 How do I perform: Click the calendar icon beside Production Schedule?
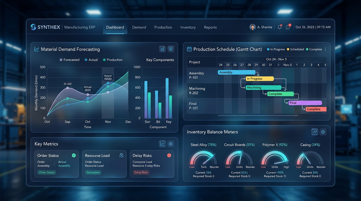point(189,49)
